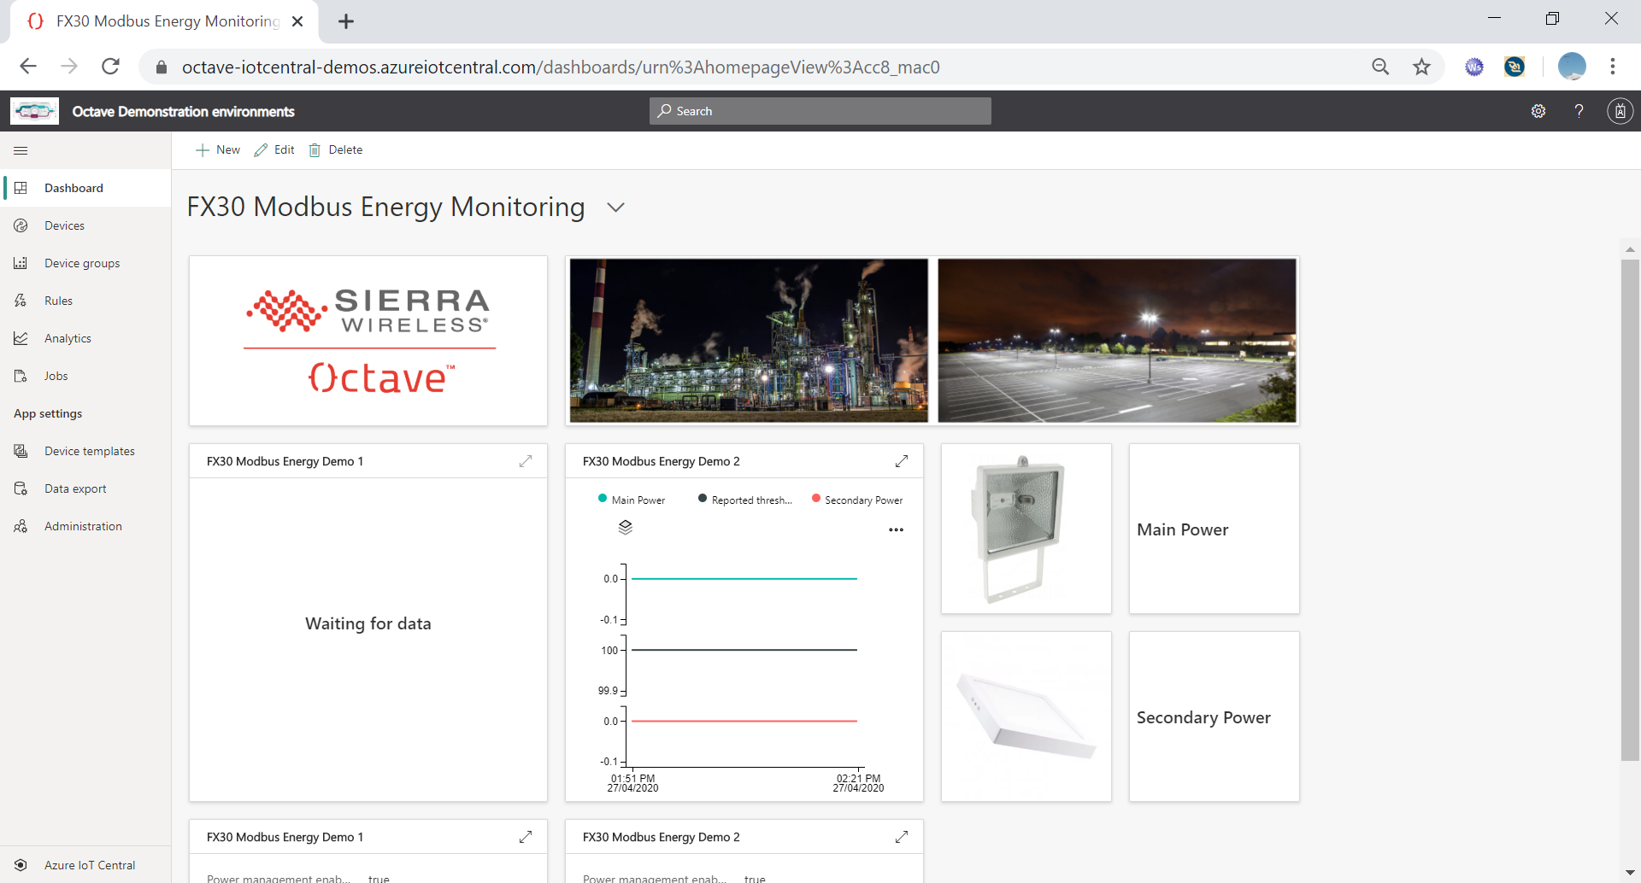The width and height of the screenshot is (1641, 883).
Task: Go back in browser history
Action: [x=28, y=67]
